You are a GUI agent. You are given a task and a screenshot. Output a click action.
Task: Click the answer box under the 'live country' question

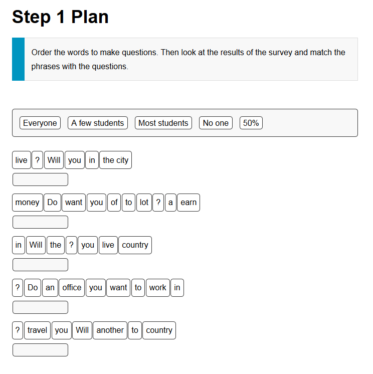40,265
